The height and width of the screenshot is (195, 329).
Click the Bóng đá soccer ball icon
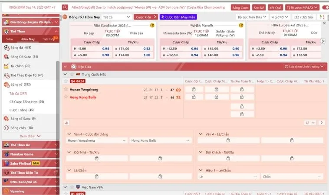(x=7, y=47)
